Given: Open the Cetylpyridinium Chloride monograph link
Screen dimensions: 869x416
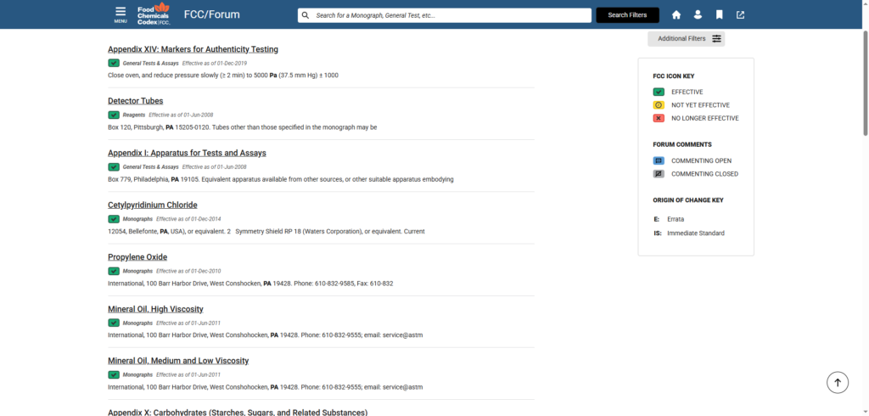Looking at the screenshot, I should tap(152, 205).
